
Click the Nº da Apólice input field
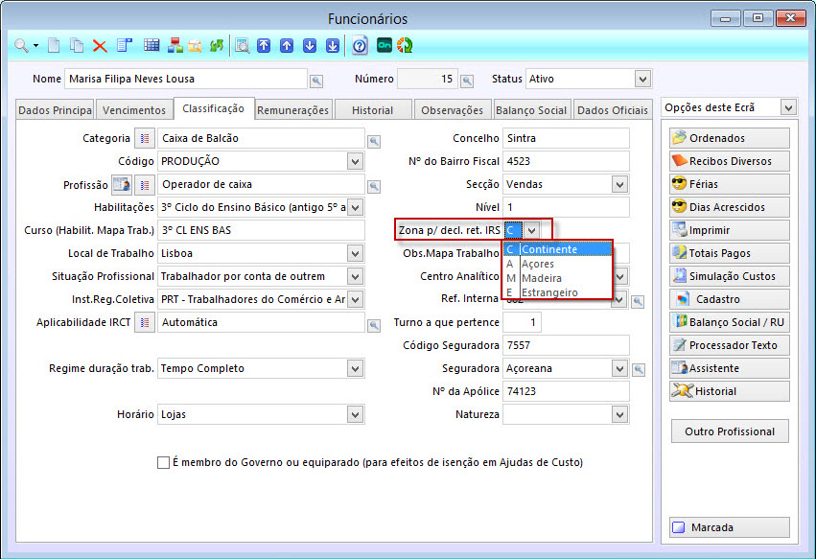pos(565,391)
